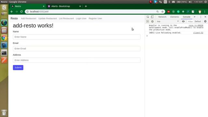Viewport: 208px width, 117px height.
Task: Open the volume indicator in the top bar
Action: point(190,2)
